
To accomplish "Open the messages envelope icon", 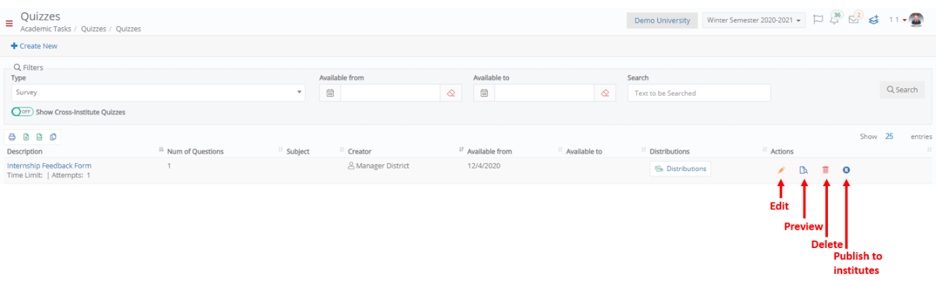I will click(x=854, y=20).
